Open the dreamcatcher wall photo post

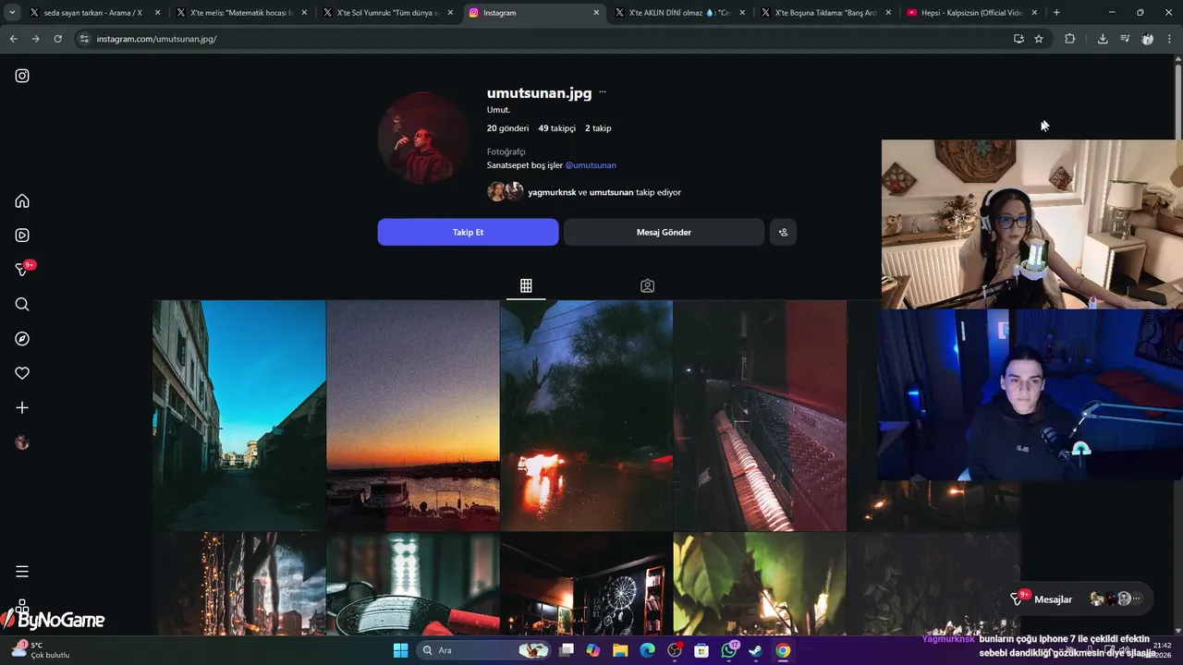tap(587, 584)
